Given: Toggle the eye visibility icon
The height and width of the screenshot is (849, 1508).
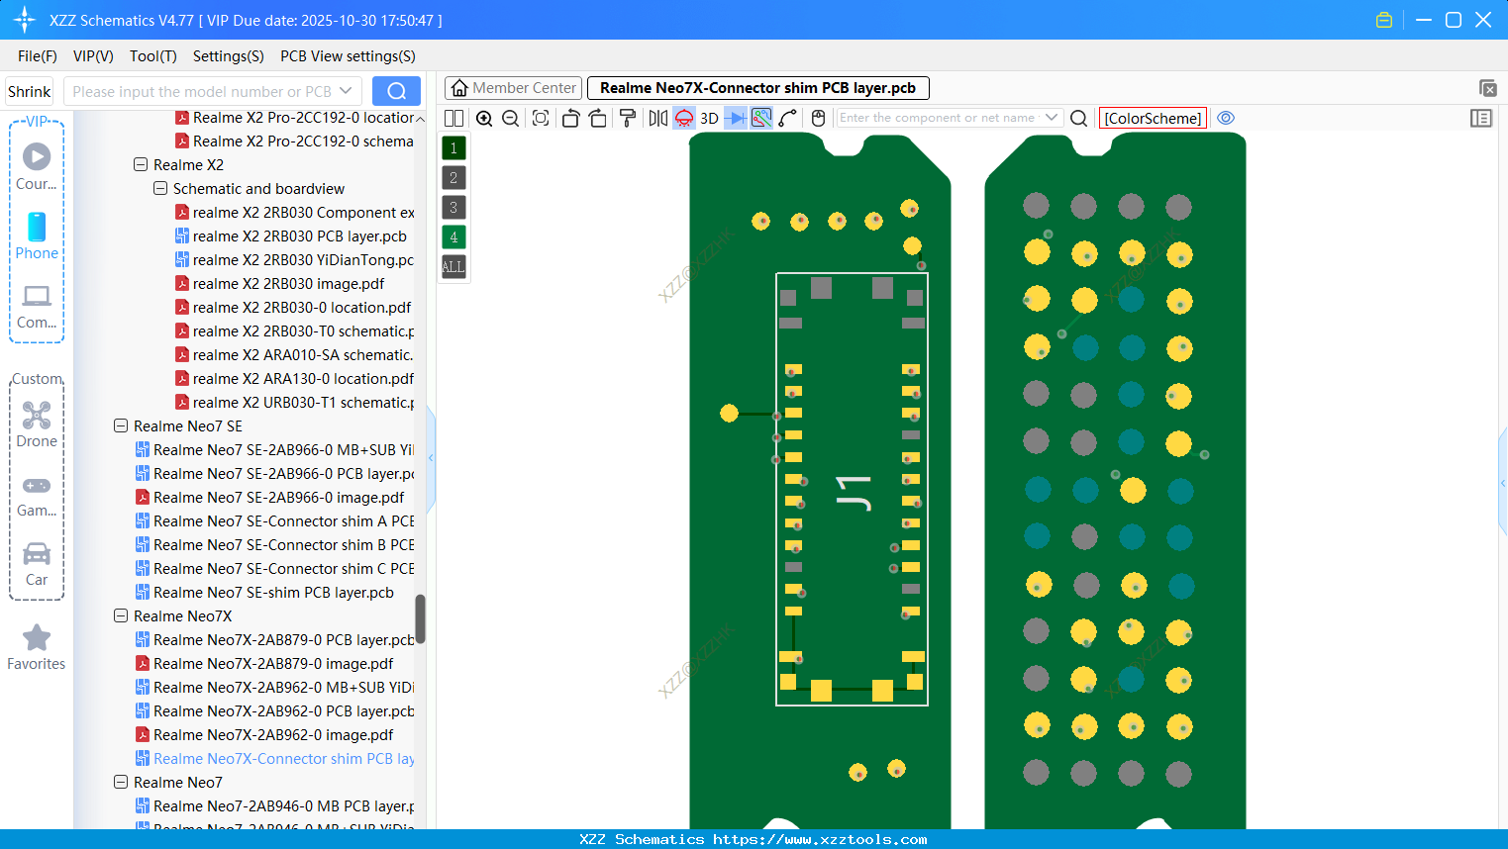Looking at the screenshot, I should click(1226, 118).
